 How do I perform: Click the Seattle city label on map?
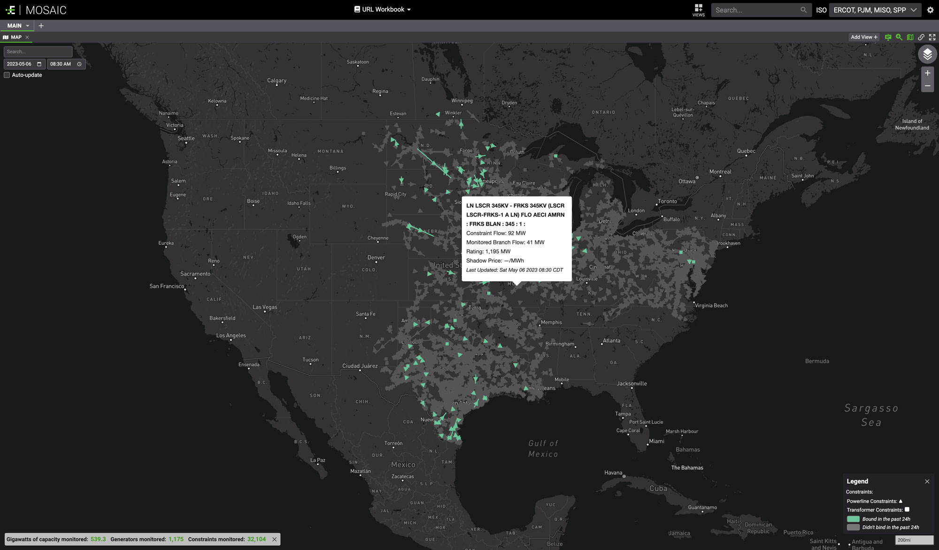pos(186,138)
